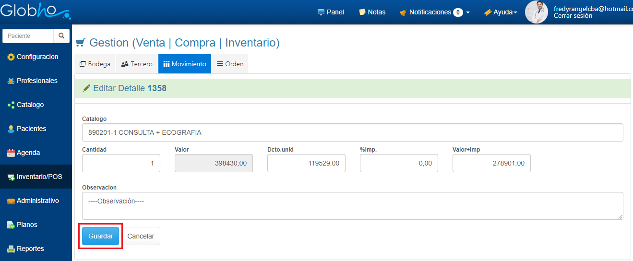The image size is (633, 261).
Task: Expand the Notificaciones dropdown
Action: click(434, 12)
